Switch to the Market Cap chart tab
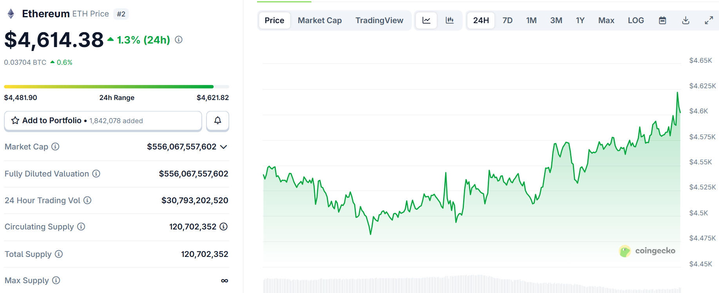Screen dimensions: 719x293 click(320, 20)
